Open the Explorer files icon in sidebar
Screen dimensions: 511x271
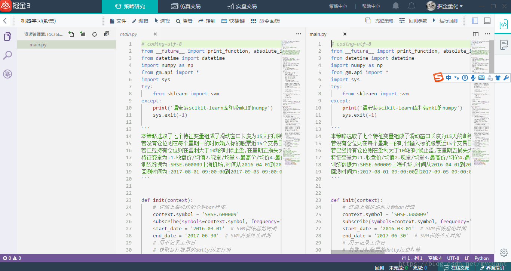(x=7, y=37)
